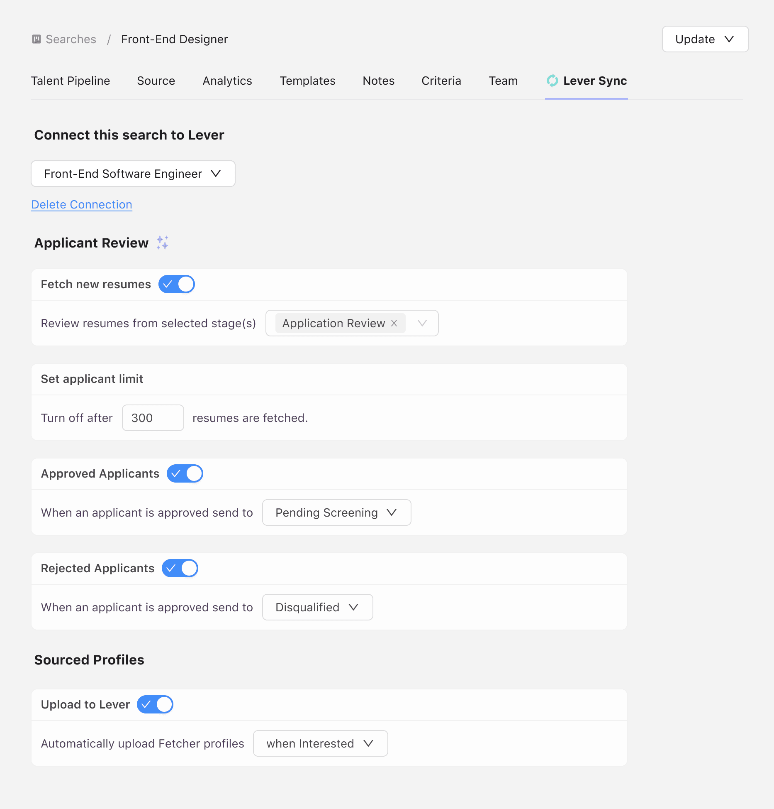Screen dimensions: 774x809
Task: Click the applicant limit input showing 300
Action: 153,418
